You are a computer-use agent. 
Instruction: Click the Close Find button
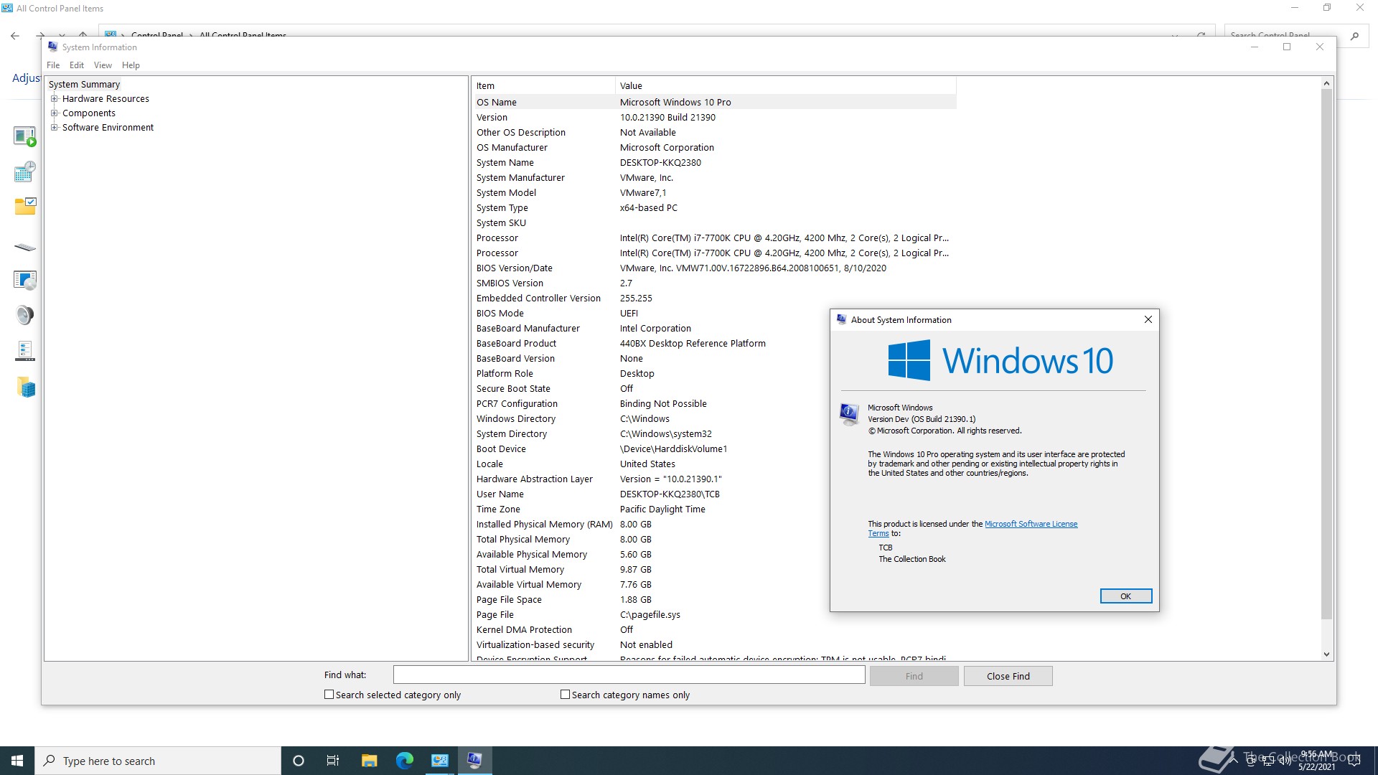coord(1008,676)
